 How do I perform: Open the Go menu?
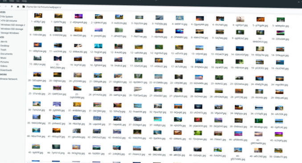tap(18, 1)
